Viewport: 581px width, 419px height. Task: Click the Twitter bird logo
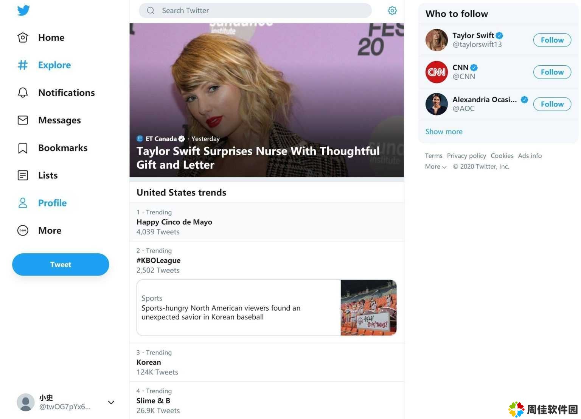[x=23, y=11]
